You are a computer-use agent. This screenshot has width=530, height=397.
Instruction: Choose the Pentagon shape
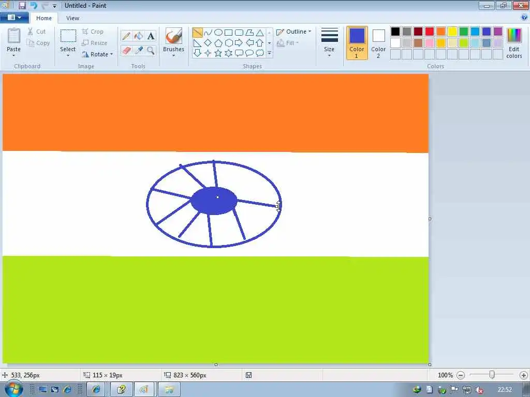(x=218, y=43)
